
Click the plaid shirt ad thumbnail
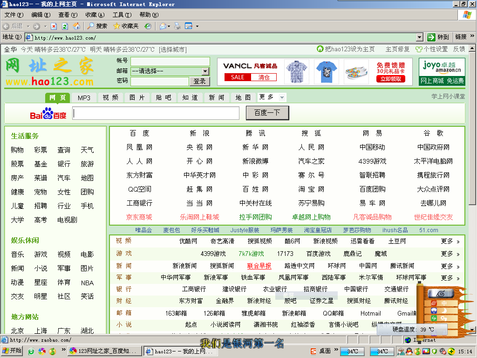297,71
